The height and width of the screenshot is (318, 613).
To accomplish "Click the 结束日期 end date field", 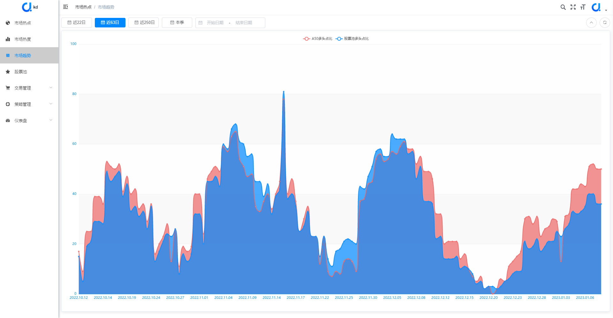I will [244, 23].
